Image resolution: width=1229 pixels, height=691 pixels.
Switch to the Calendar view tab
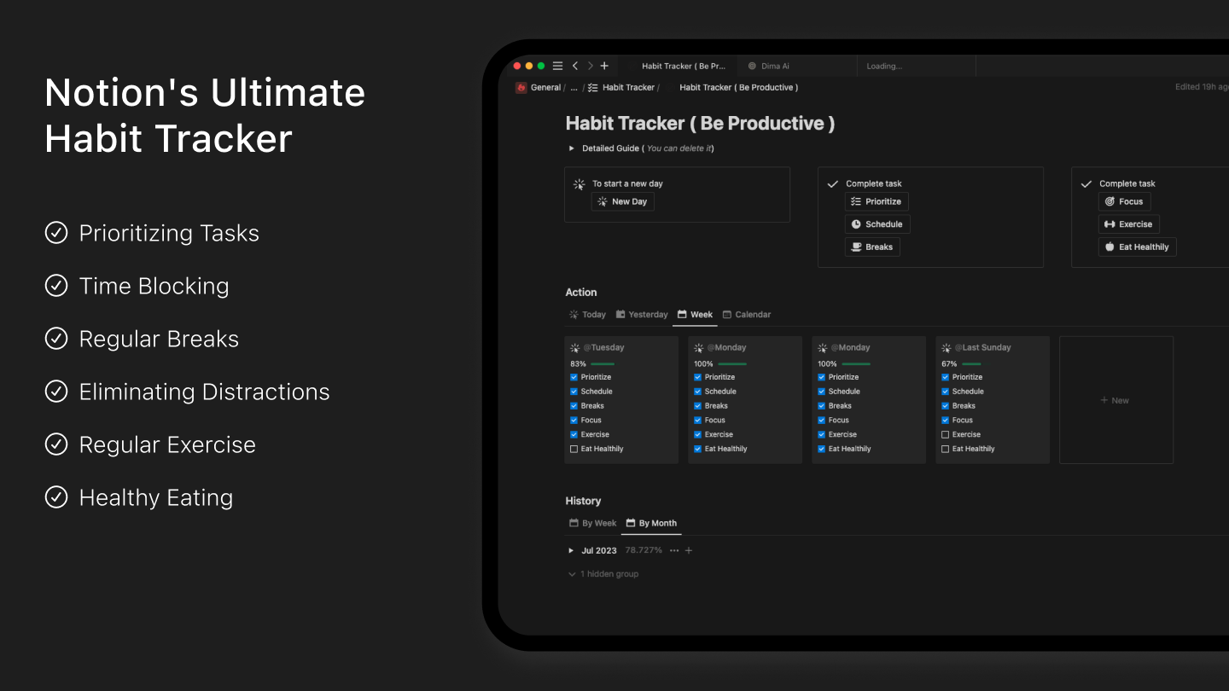tap(747, 315)
